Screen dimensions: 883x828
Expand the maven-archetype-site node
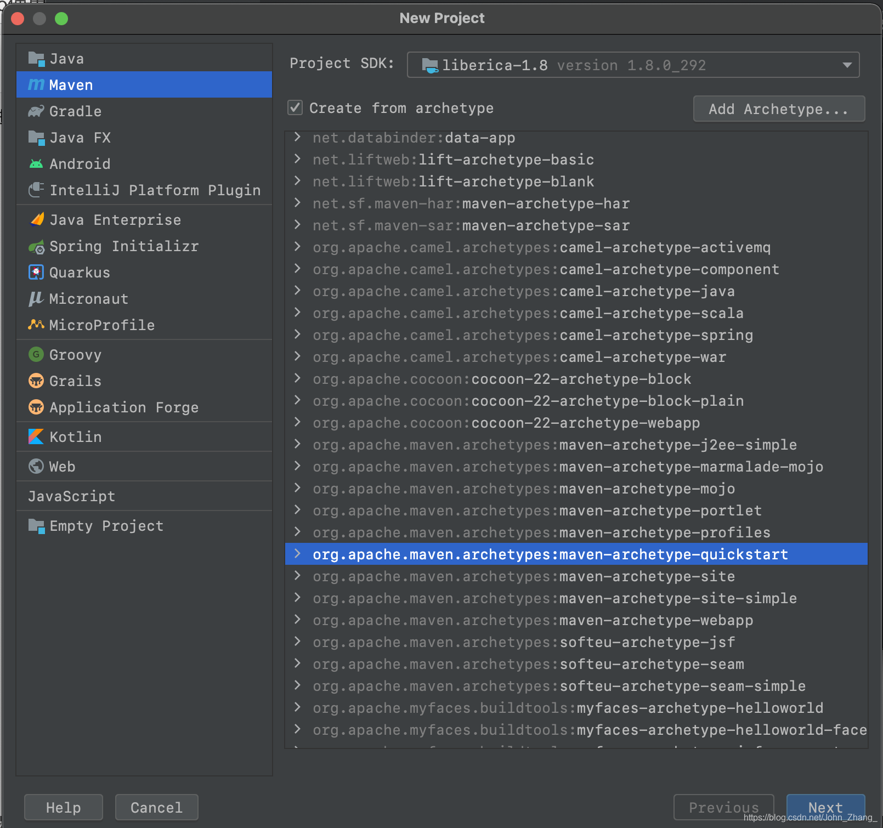tap(297, 576)
